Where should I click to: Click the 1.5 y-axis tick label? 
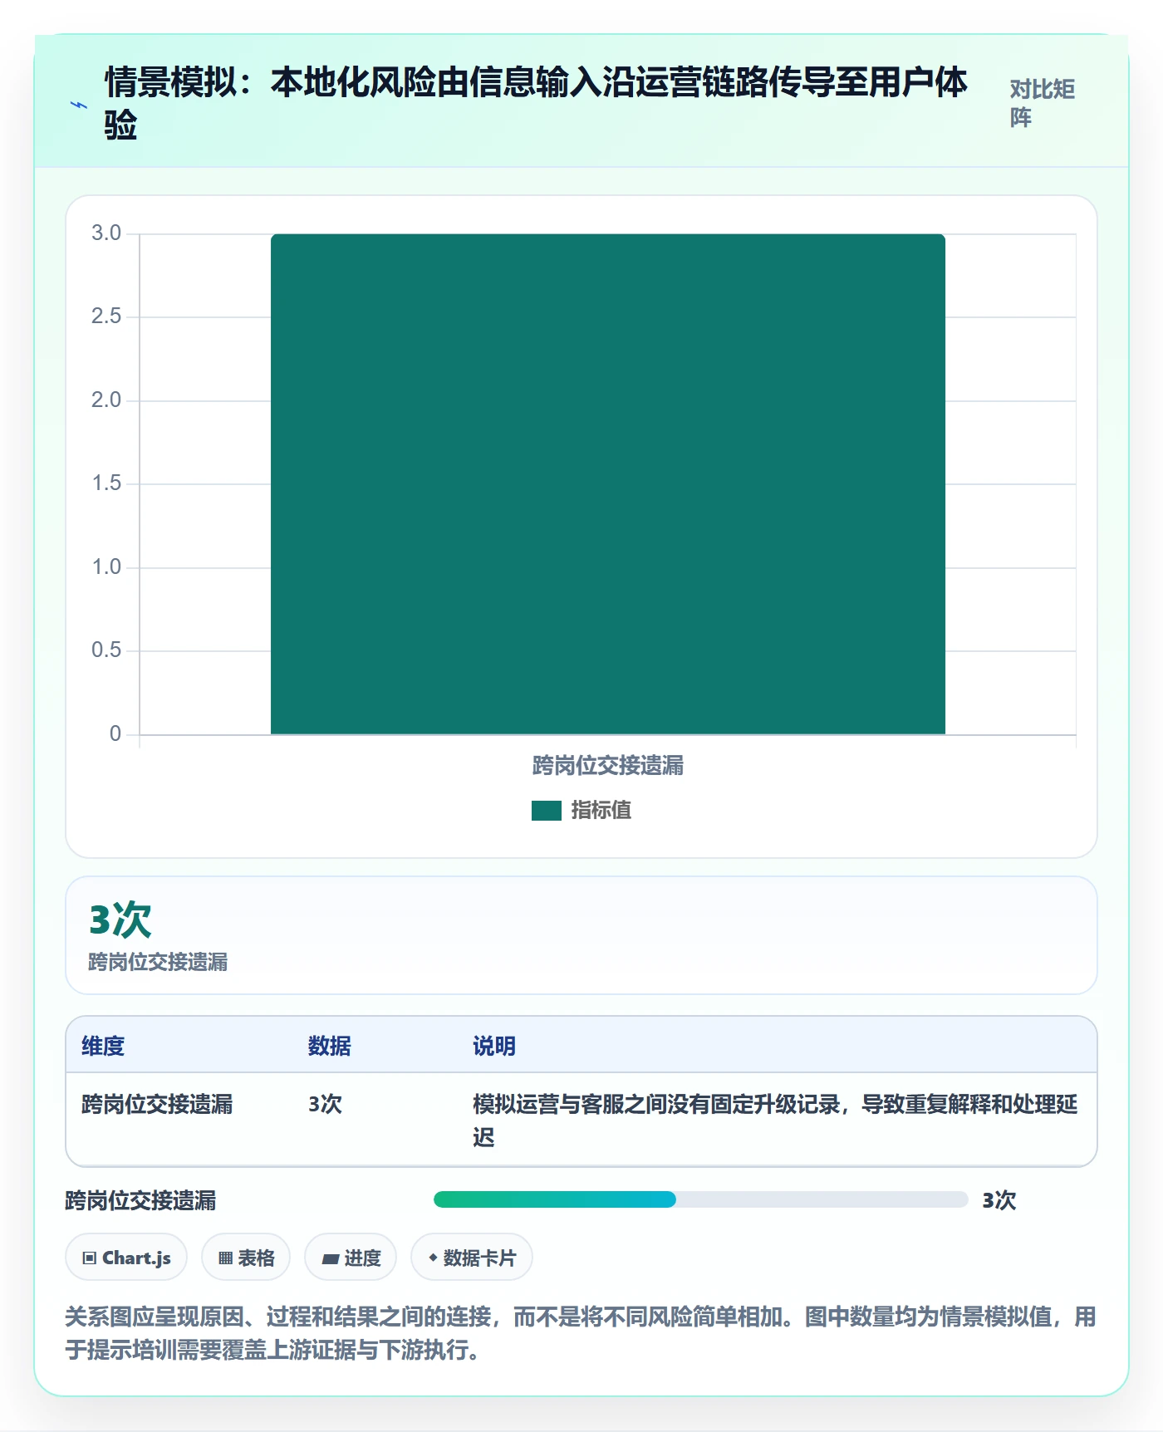pos(106,483)
